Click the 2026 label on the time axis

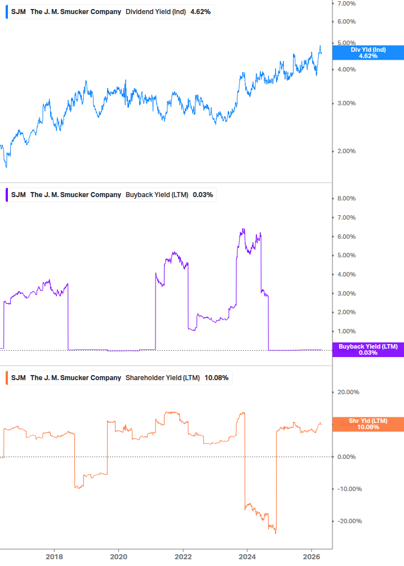click(x=312, y=557)
